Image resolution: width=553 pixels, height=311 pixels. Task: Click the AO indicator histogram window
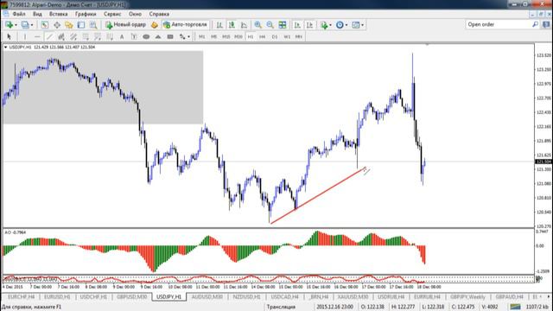[268, 251]
